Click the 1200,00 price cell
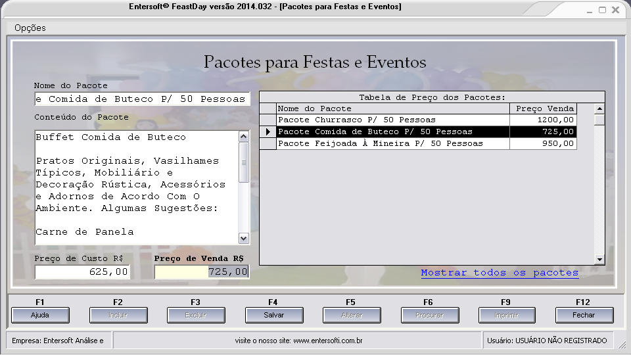 click(544, 120)
